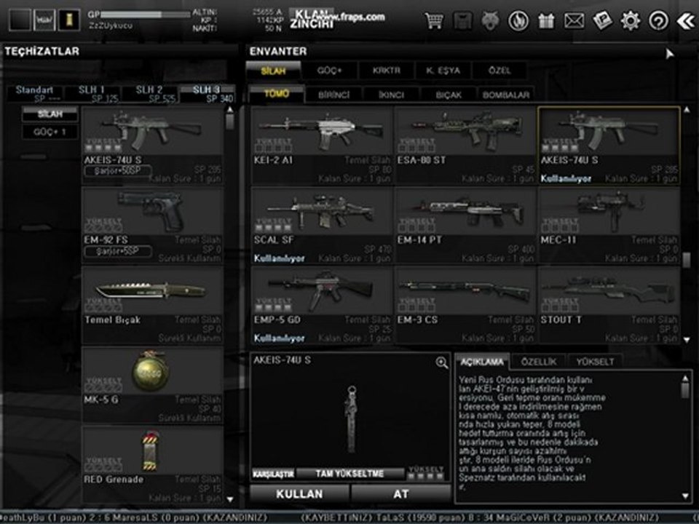Open the gift box icon
This screenshot has height=524, width=699.
click(x=546, y=20)
